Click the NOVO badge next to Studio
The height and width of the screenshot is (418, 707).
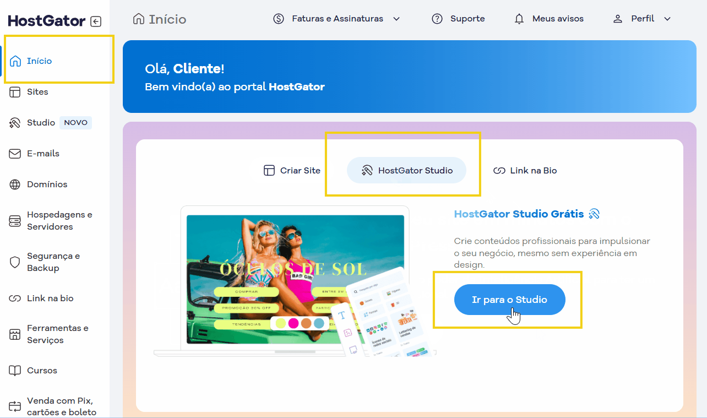[x=75, y=123]
